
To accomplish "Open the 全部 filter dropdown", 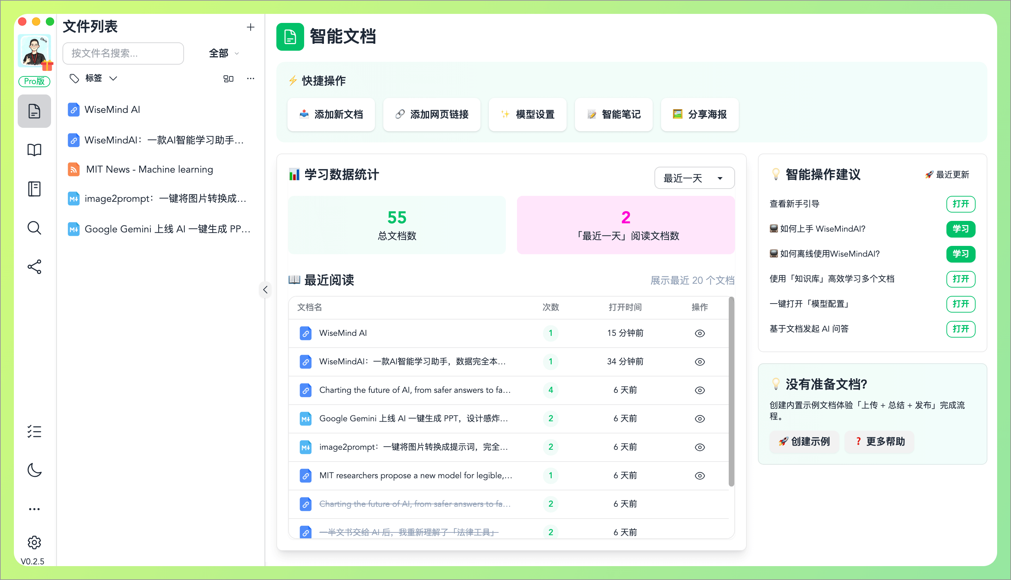I will (x=223, y=53).
